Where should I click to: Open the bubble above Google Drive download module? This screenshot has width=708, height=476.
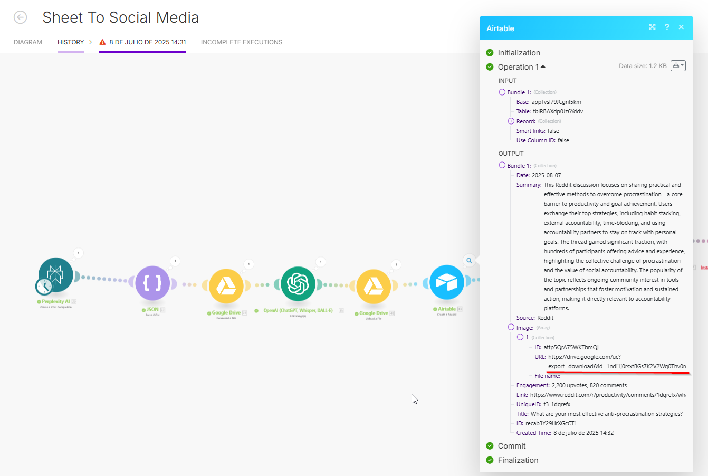249,264
